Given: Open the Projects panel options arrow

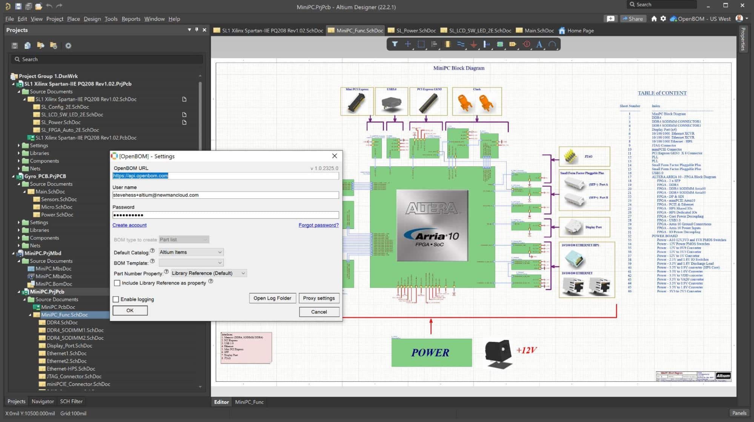Looking at the screenshot, I should tap(189, 30).
